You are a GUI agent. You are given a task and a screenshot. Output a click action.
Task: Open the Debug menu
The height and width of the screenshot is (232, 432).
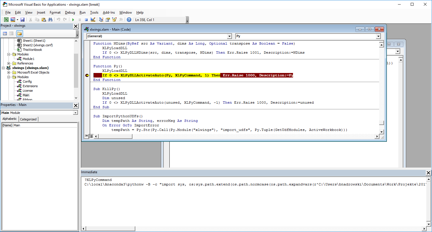pyautogui.click(x=70, y=12)
